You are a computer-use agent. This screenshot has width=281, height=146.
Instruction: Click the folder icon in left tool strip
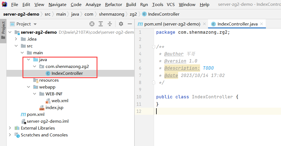point(3,38)
